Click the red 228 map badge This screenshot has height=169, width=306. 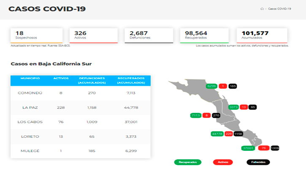[228, 134]
